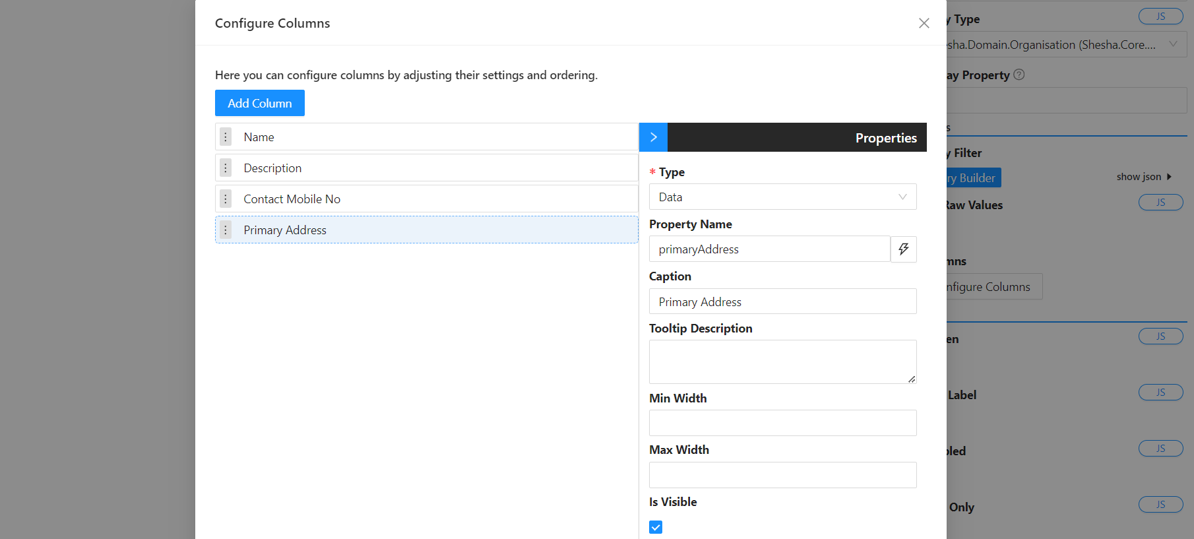Click the background Property input field
The width and height of the screenshot is (1194, 539).
[x=1067, y=100]
